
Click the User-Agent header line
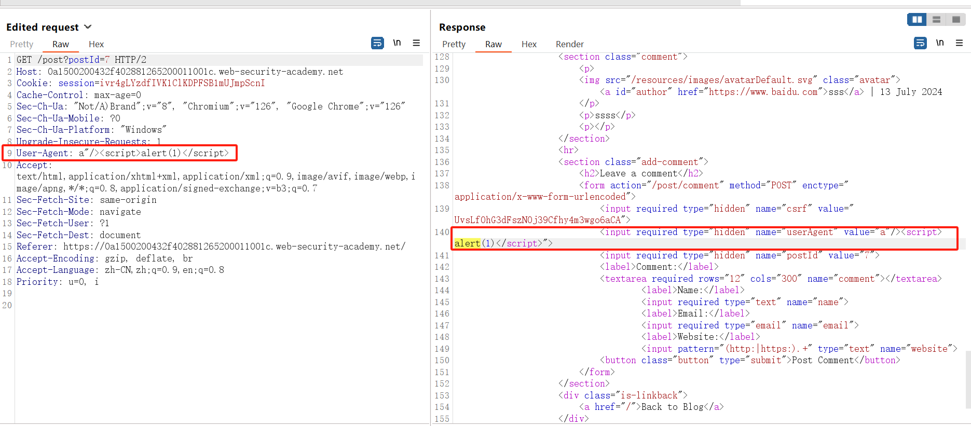click(x=122, y=153)
